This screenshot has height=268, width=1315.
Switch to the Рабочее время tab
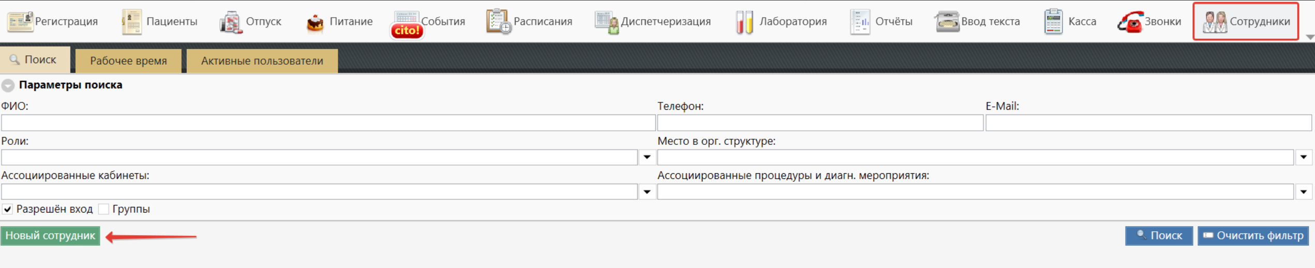tap(128, 61)
